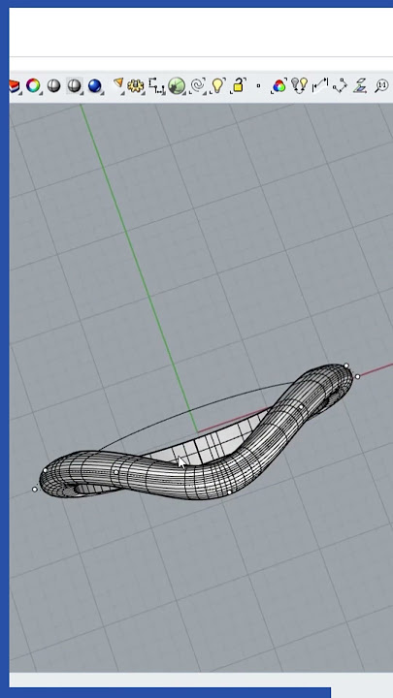This screenshot has height=698, width=393.
Task: Click the gray spiral icon
Action: tap(197, 85)
